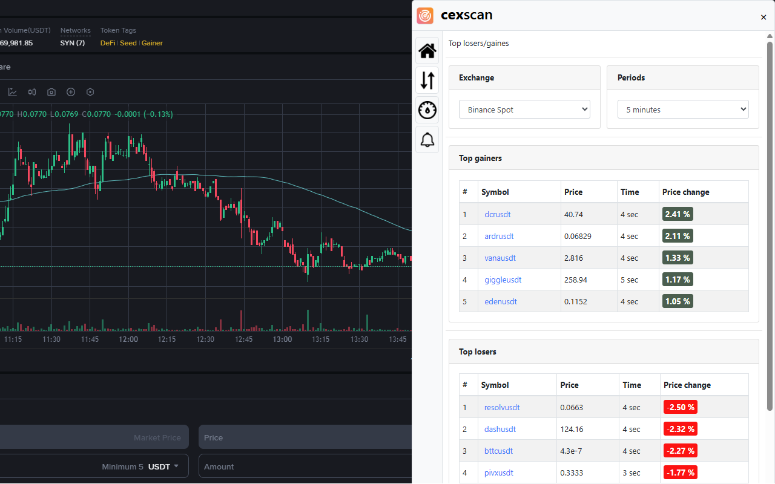Click the 12:00 time axis label
The height and width of the screenshot is (484, 775).
[128, 339]
